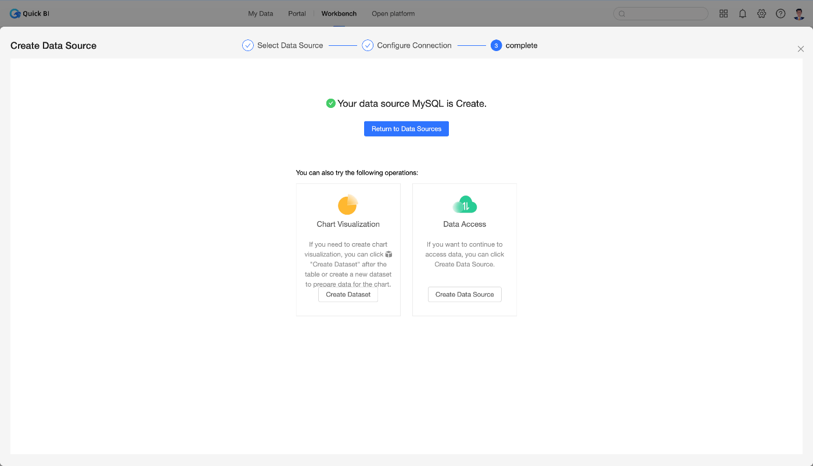Click the green success checkmark icon
The image size is (813, 466).
pyautogui.click(x=330, y=103)
